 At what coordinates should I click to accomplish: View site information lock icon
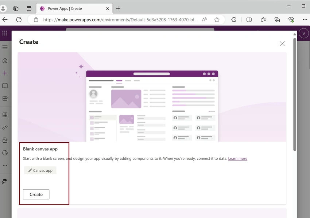point(36,20)
